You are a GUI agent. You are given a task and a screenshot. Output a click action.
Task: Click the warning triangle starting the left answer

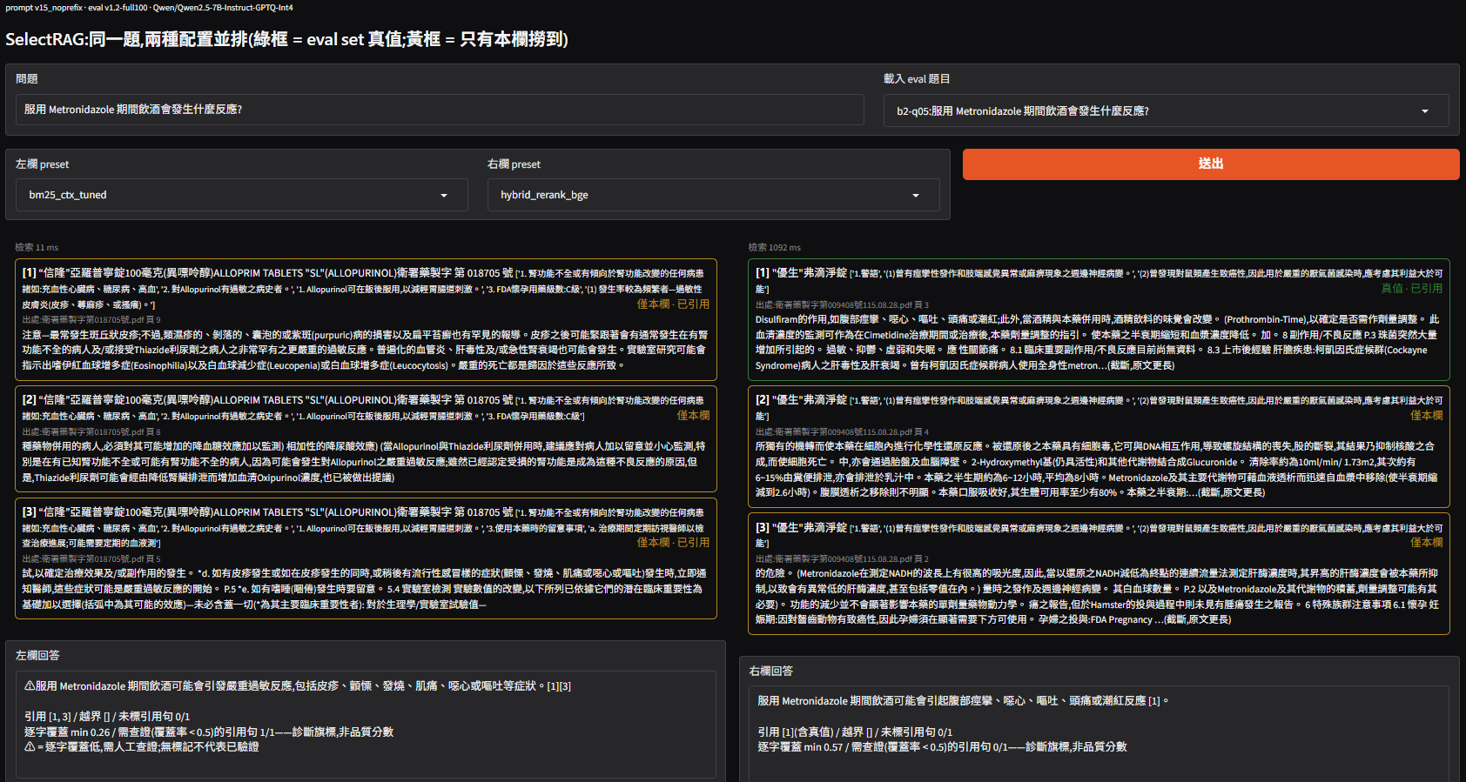30,686
